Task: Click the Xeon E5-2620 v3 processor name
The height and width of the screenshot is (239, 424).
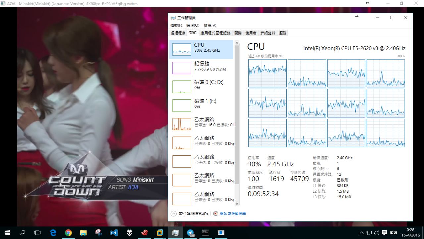Action: [x=354, y=48]
